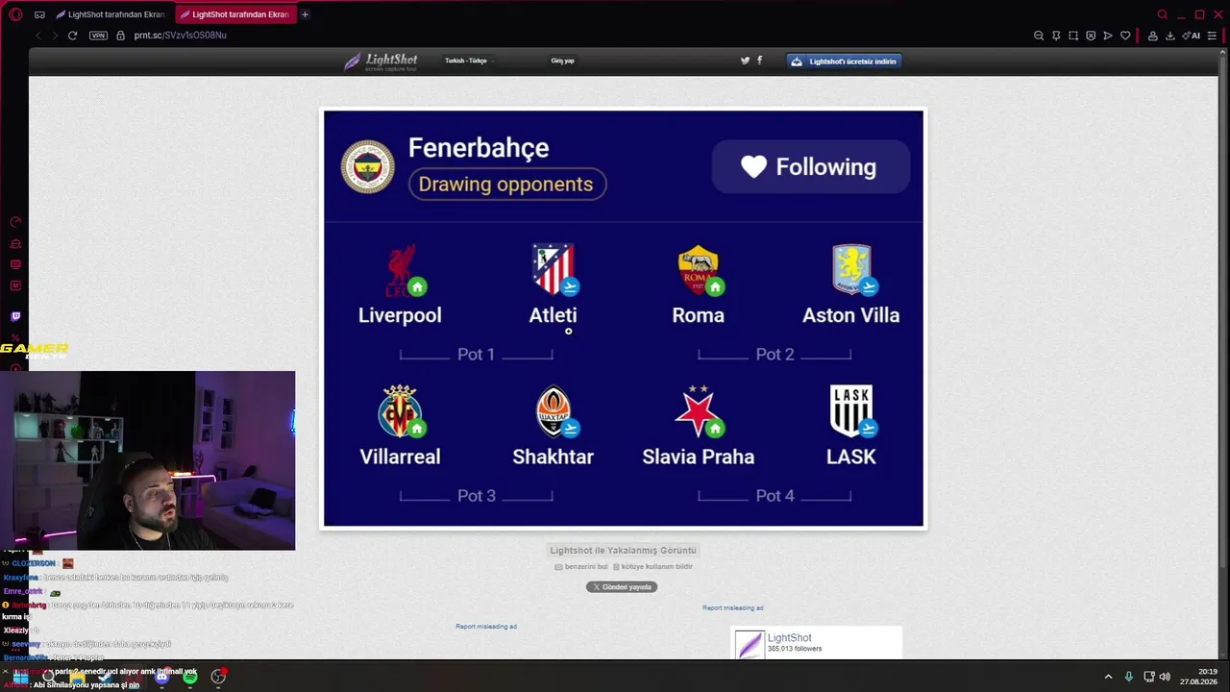Open the send/flow arrow icon
Viewport: 1230px width, 692px height.
[1108, 36]
